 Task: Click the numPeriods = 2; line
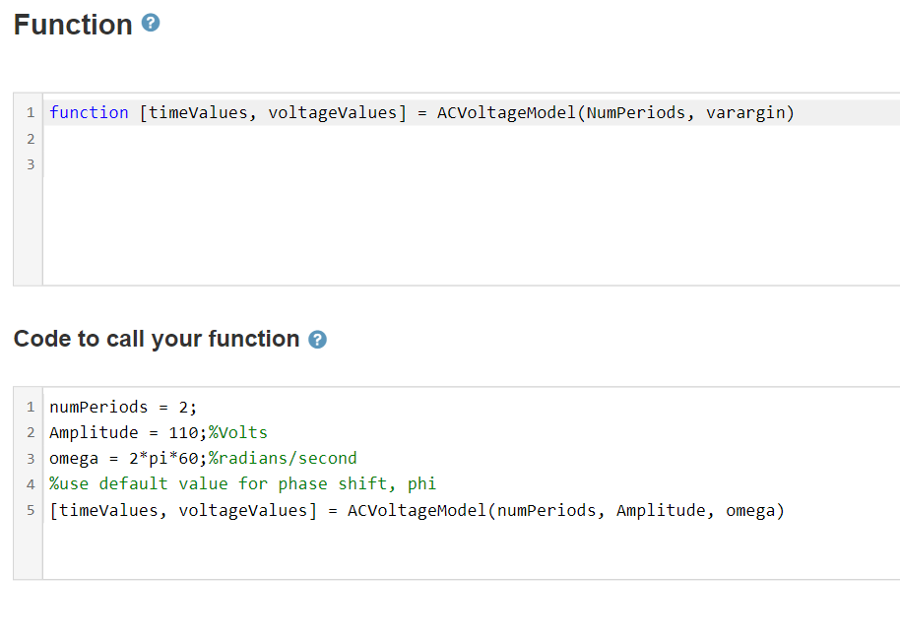click(123, 408)
